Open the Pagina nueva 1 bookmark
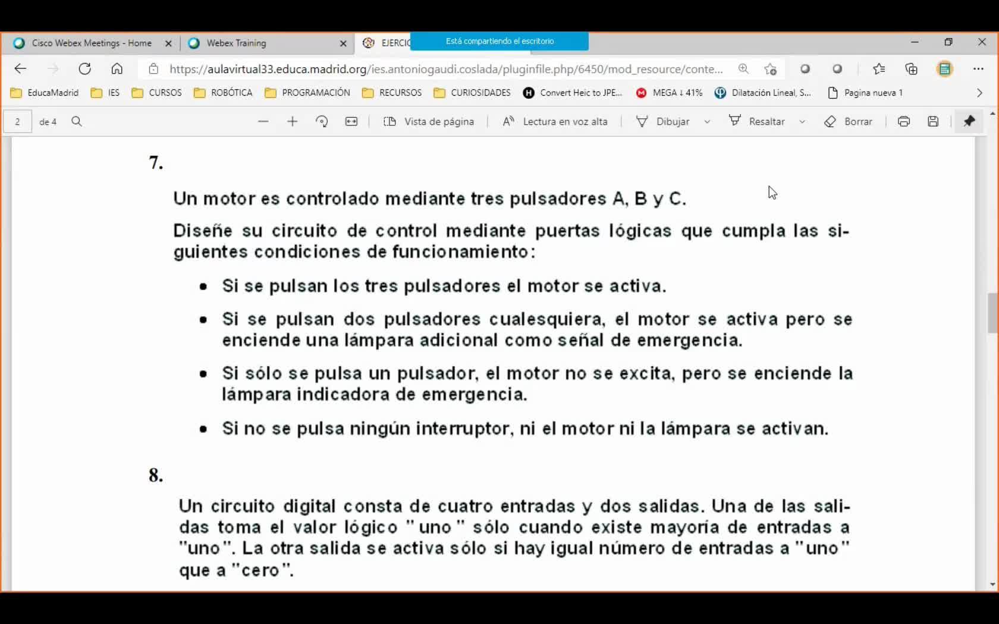This screenshot has height=624, width=999. [865, 93]
